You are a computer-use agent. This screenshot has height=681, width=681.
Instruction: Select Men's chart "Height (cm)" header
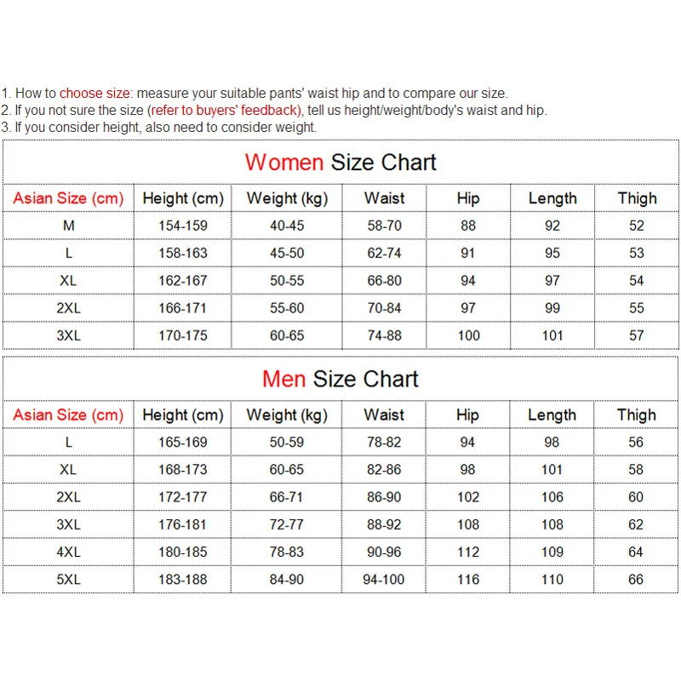coord(183,415)
